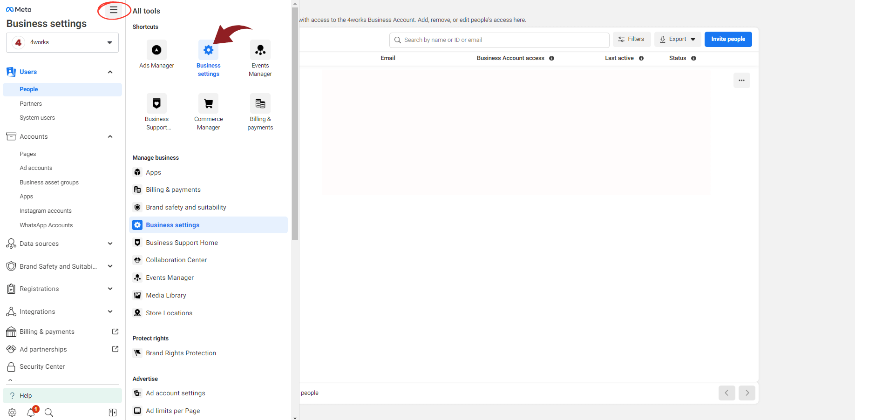Open Ads Manager shortcut icon

click(x=156, y=50)
